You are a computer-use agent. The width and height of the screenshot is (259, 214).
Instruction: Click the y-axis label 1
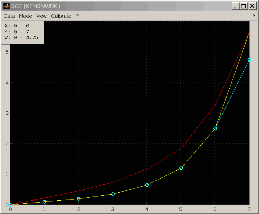click(x=7, y=174)
